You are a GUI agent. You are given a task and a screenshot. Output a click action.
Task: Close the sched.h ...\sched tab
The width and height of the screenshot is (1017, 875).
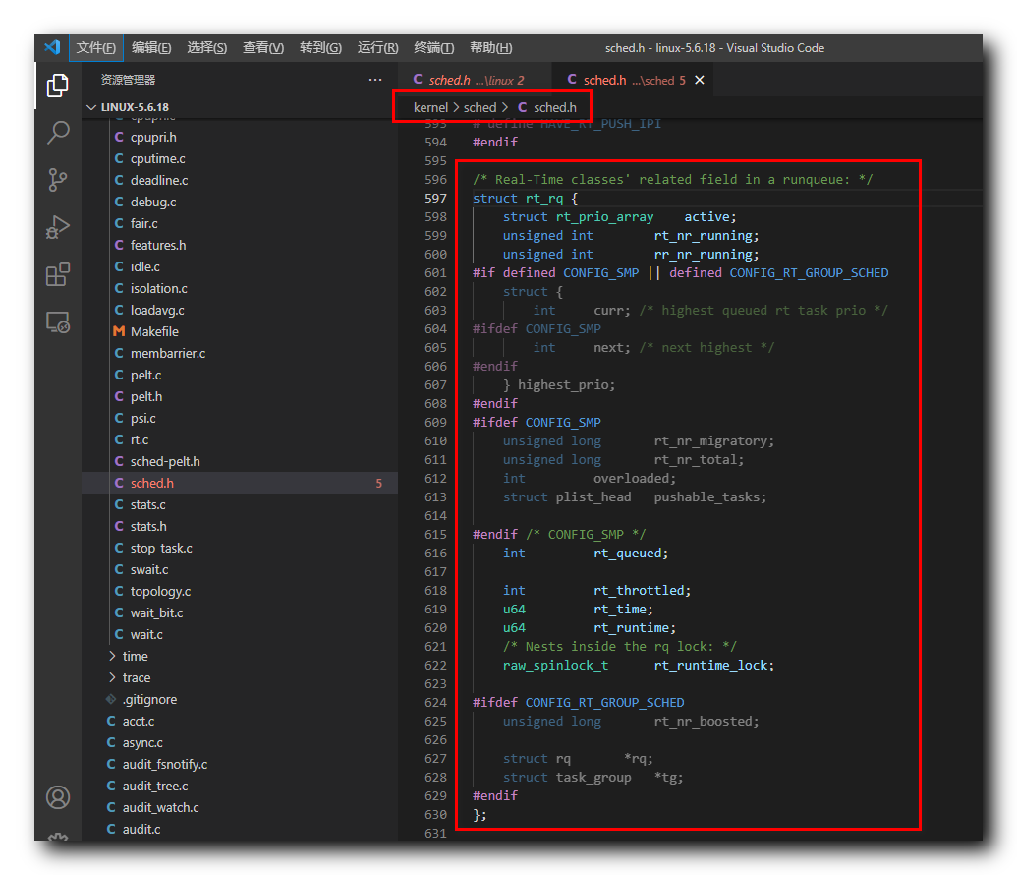(700, 80)
